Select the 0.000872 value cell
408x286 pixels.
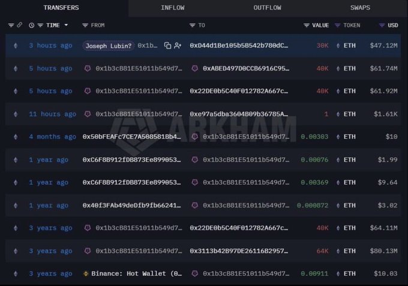click(x=313, y=206)
